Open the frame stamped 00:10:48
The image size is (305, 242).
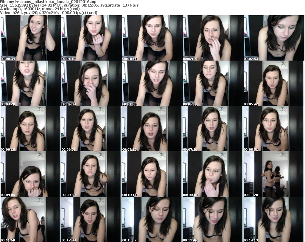click(213, 174)
